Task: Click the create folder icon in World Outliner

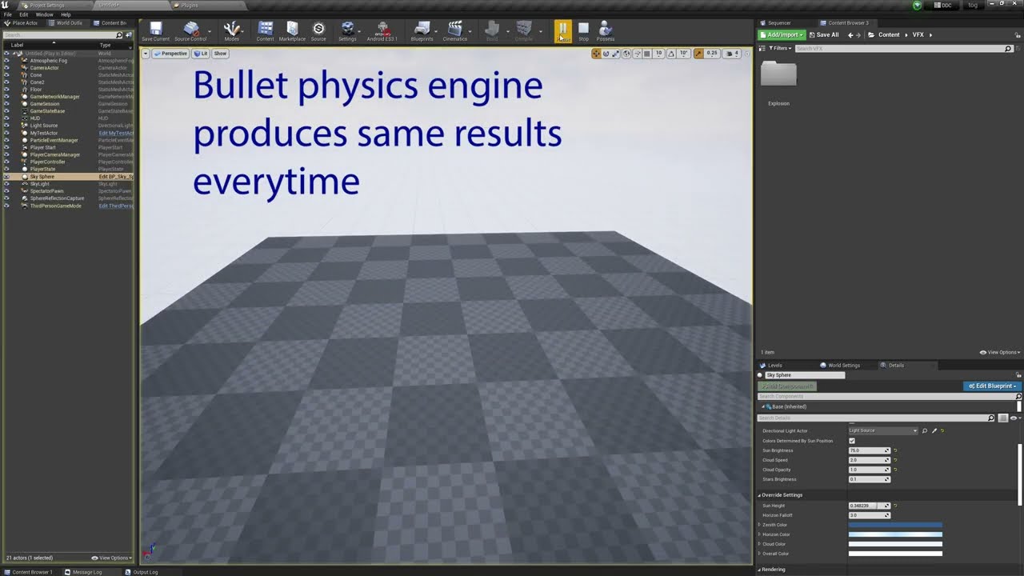Action: click(x=129, y=35)
